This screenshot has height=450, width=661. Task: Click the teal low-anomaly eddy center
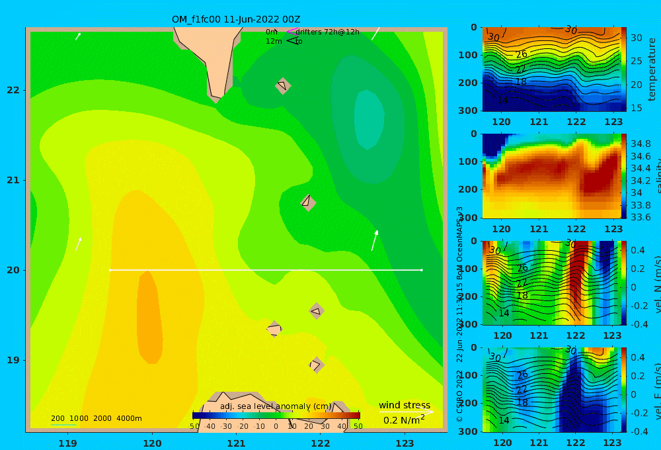point(369,119)
